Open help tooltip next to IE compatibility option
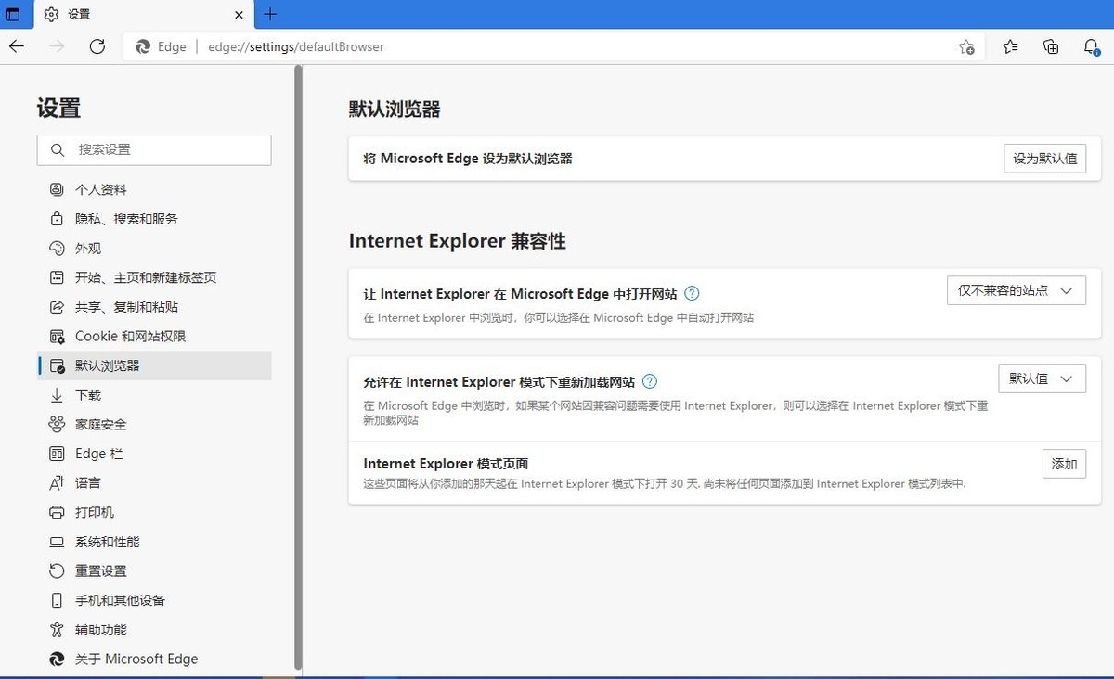The height and width of the screenshot is (679, 1114). [x=691, y=290]
